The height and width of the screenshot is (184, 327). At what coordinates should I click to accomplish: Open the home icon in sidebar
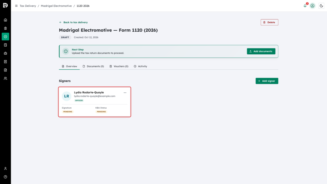click(5, 20)
